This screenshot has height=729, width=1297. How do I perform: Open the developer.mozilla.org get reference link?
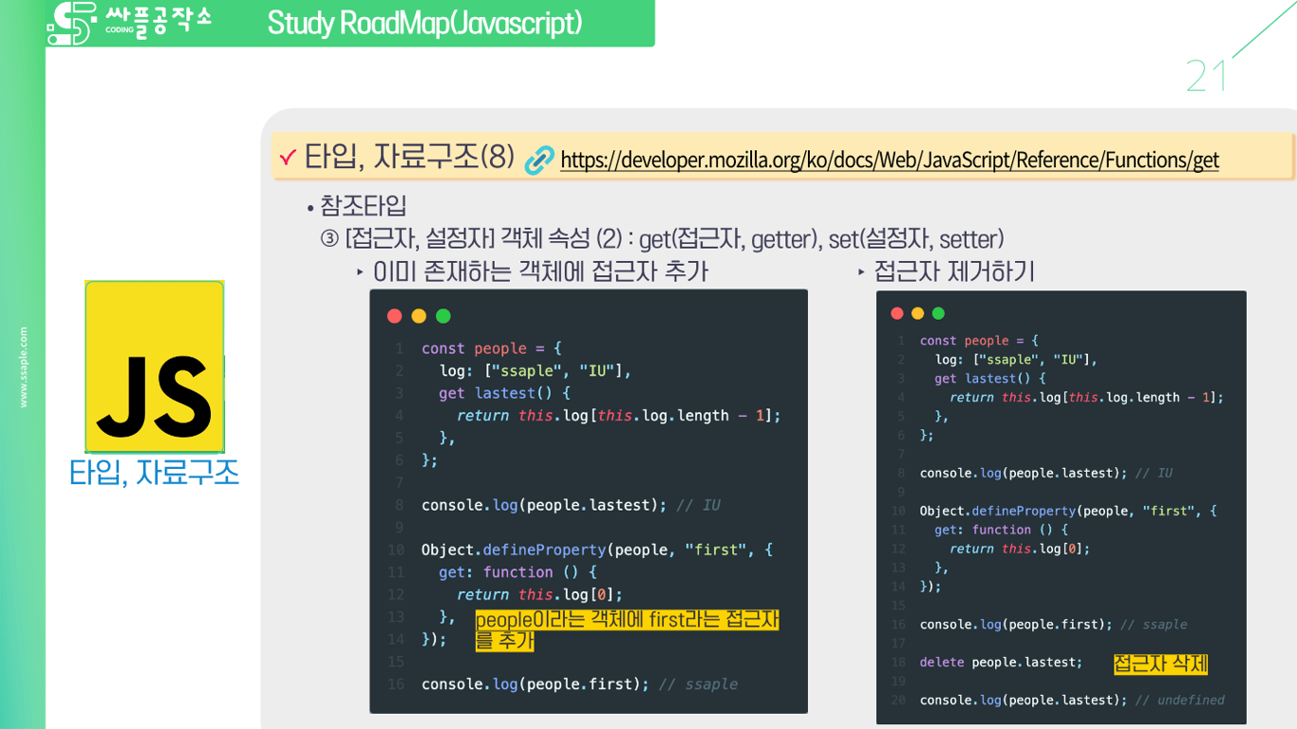pos(890,160)
